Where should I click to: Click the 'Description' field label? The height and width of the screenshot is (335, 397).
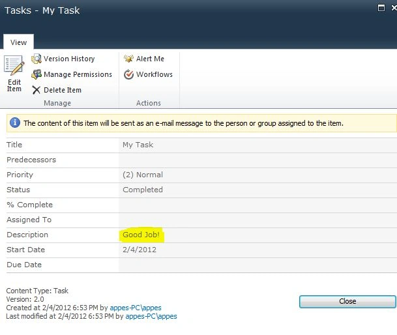click(27, 235)
